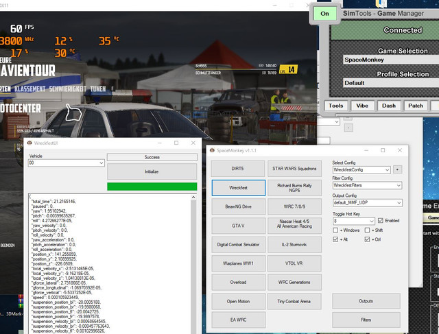The image size is (439, 334).
Task: Click the DIRT5 game button
Action: (238, 169)
